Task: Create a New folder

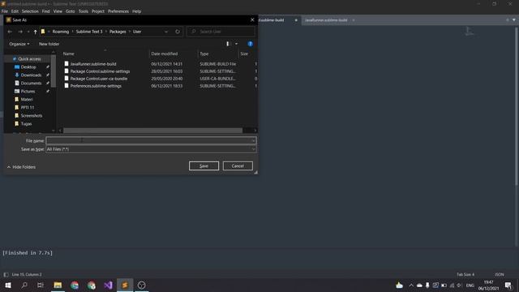Action: tap(49, 44)
